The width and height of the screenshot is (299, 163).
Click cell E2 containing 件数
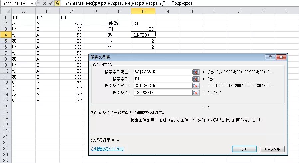119,23
